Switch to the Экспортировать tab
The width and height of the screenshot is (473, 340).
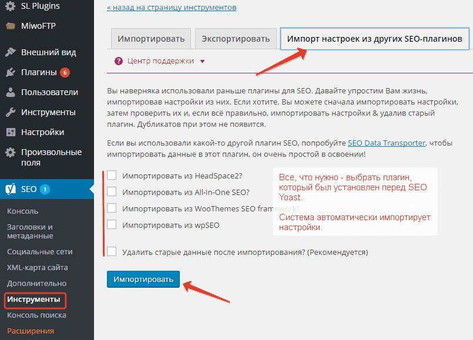(x=236, y=39)
